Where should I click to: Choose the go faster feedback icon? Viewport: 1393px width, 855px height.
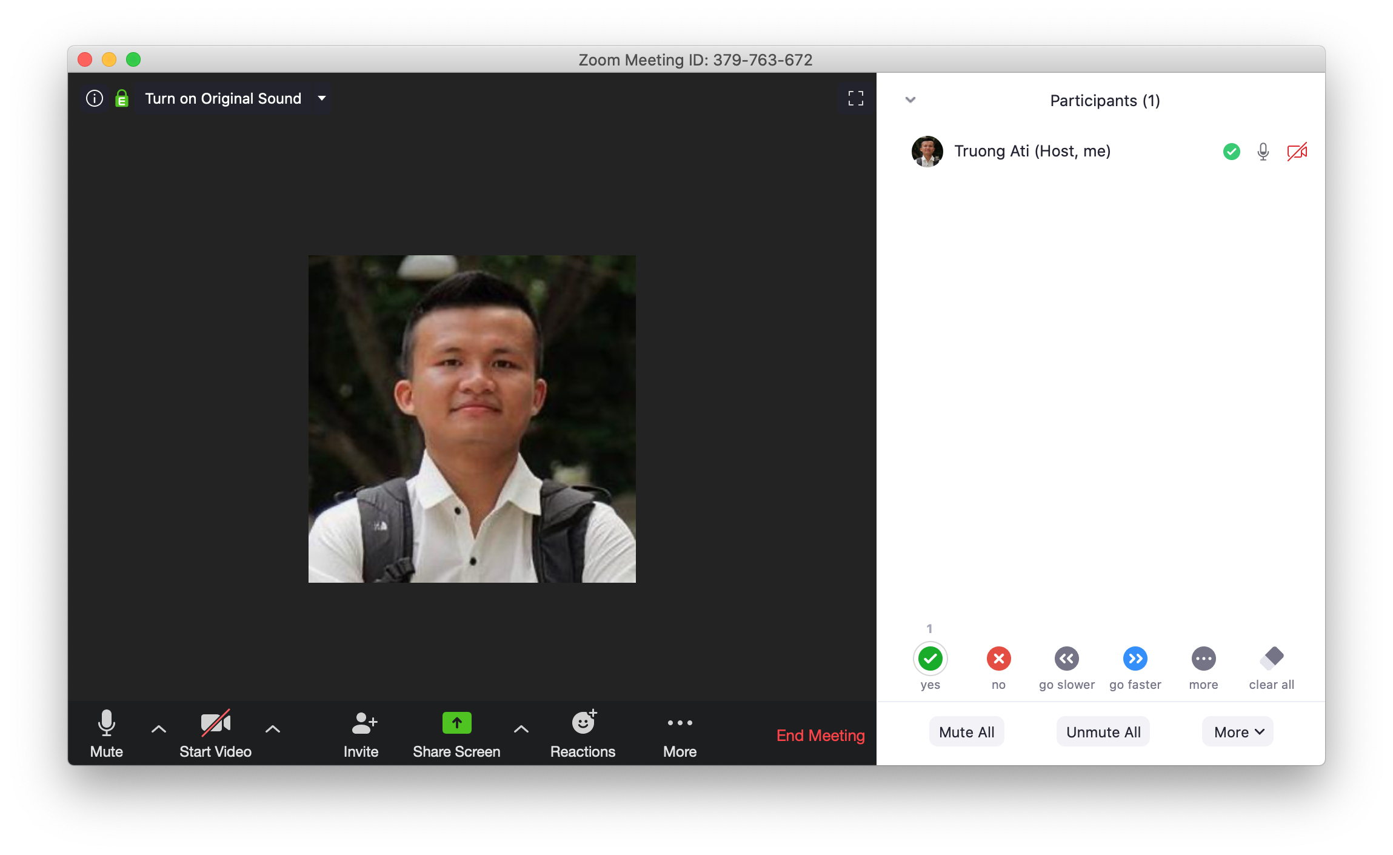[1135, 659]
